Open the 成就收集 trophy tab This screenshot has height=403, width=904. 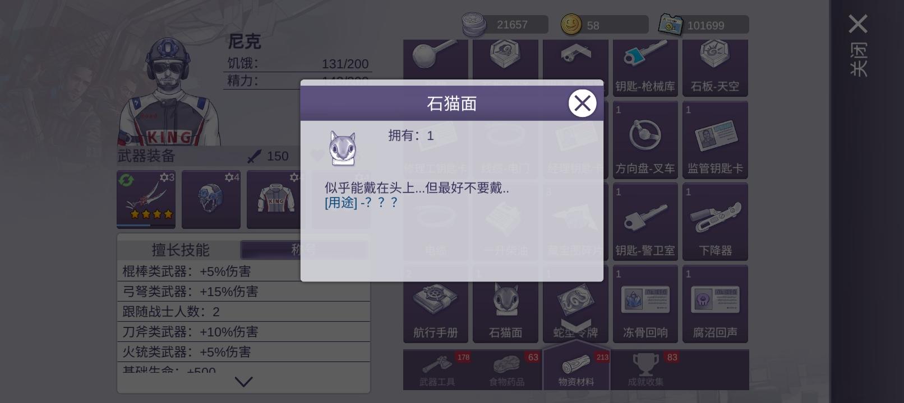(645, 370)
